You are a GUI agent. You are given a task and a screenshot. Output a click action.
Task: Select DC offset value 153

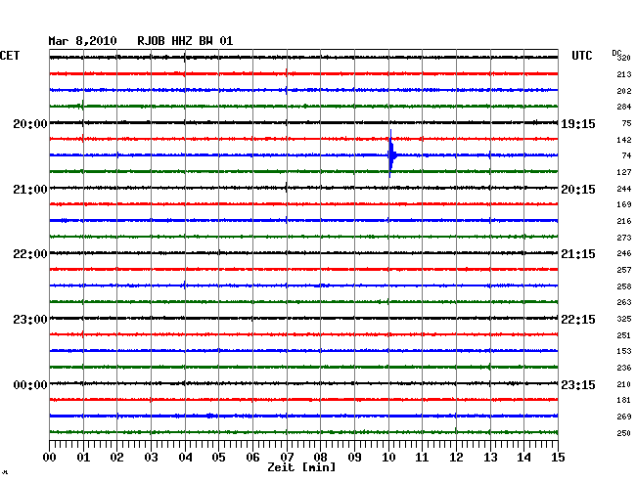pyautogui.click(x=624, y=351)
